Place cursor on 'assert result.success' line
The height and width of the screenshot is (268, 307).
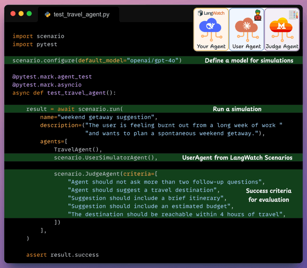62,255
